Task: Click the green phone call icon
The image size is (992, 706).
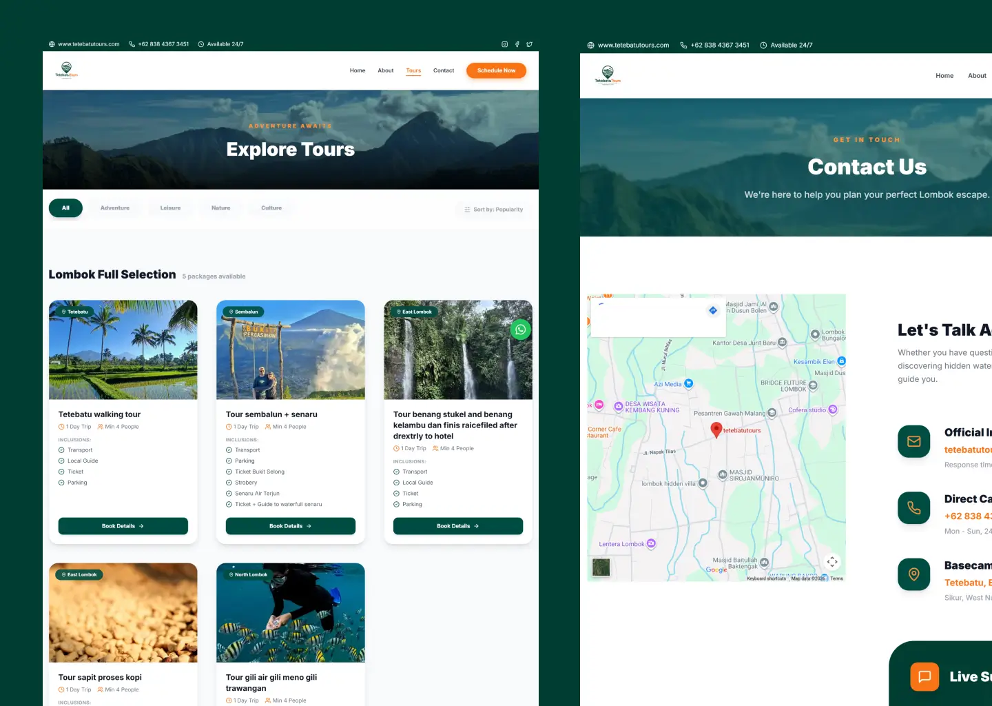Action: pyautogui.click(x=914, y=508)
